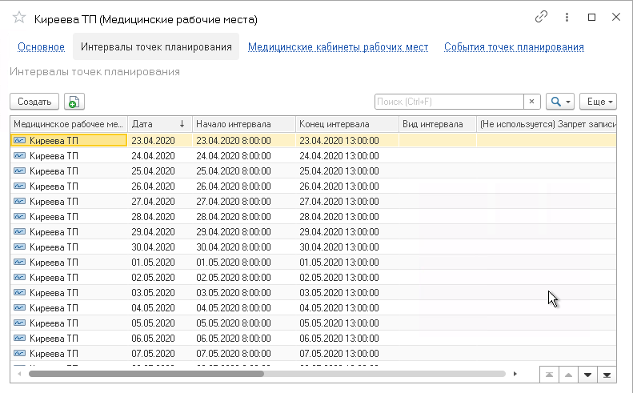Switch to the Основное tab
Image resolution: width=633 pixels, height=393 pixels.
click(x=41, y=47)
